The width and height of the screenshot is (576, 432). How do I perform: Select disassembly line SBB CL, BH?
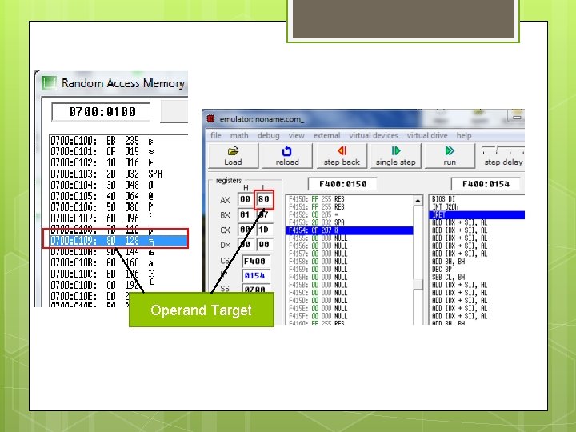coord(477,277)
